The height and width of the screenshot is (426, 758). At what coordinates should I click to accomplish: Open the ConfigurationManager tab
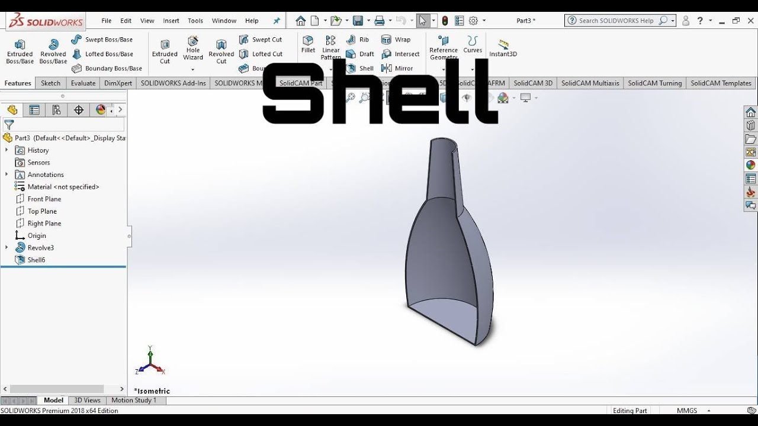coord(56,110)
